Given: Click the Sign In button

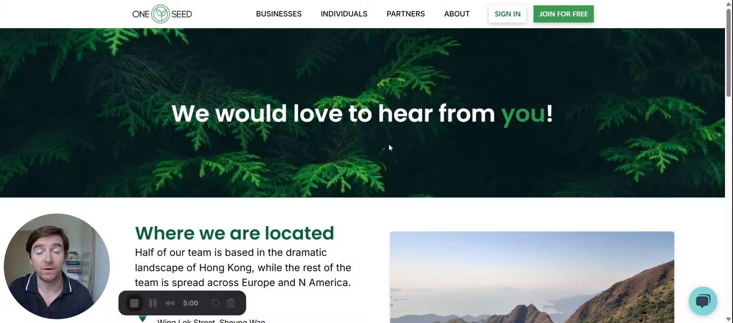Looking at the screenshot, I should tap(507, 14).
